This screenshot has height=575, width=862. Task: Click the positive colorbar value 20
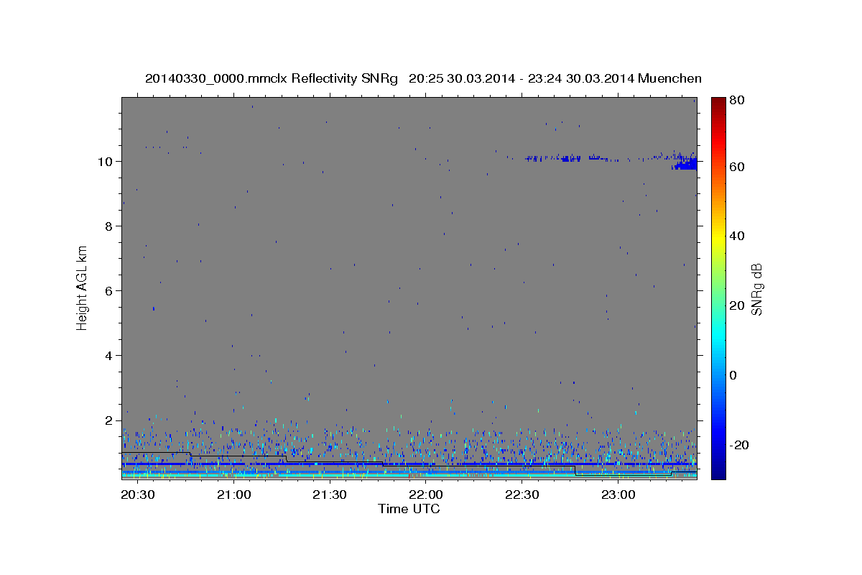[x=738, y=305]
